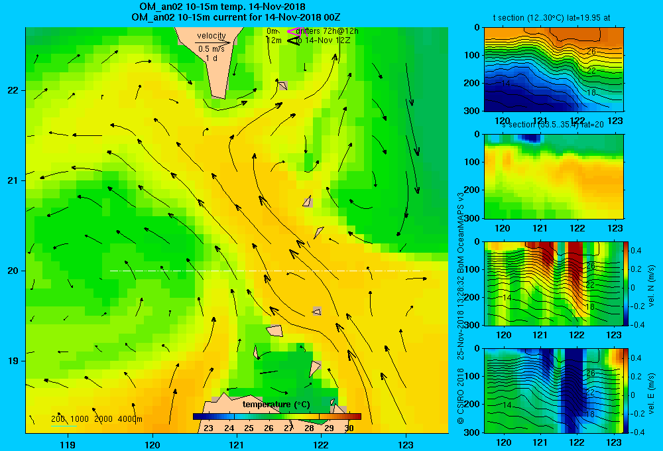Click the white dashed section line at latitude 20
663x451 pixels.
pos(266,271)
